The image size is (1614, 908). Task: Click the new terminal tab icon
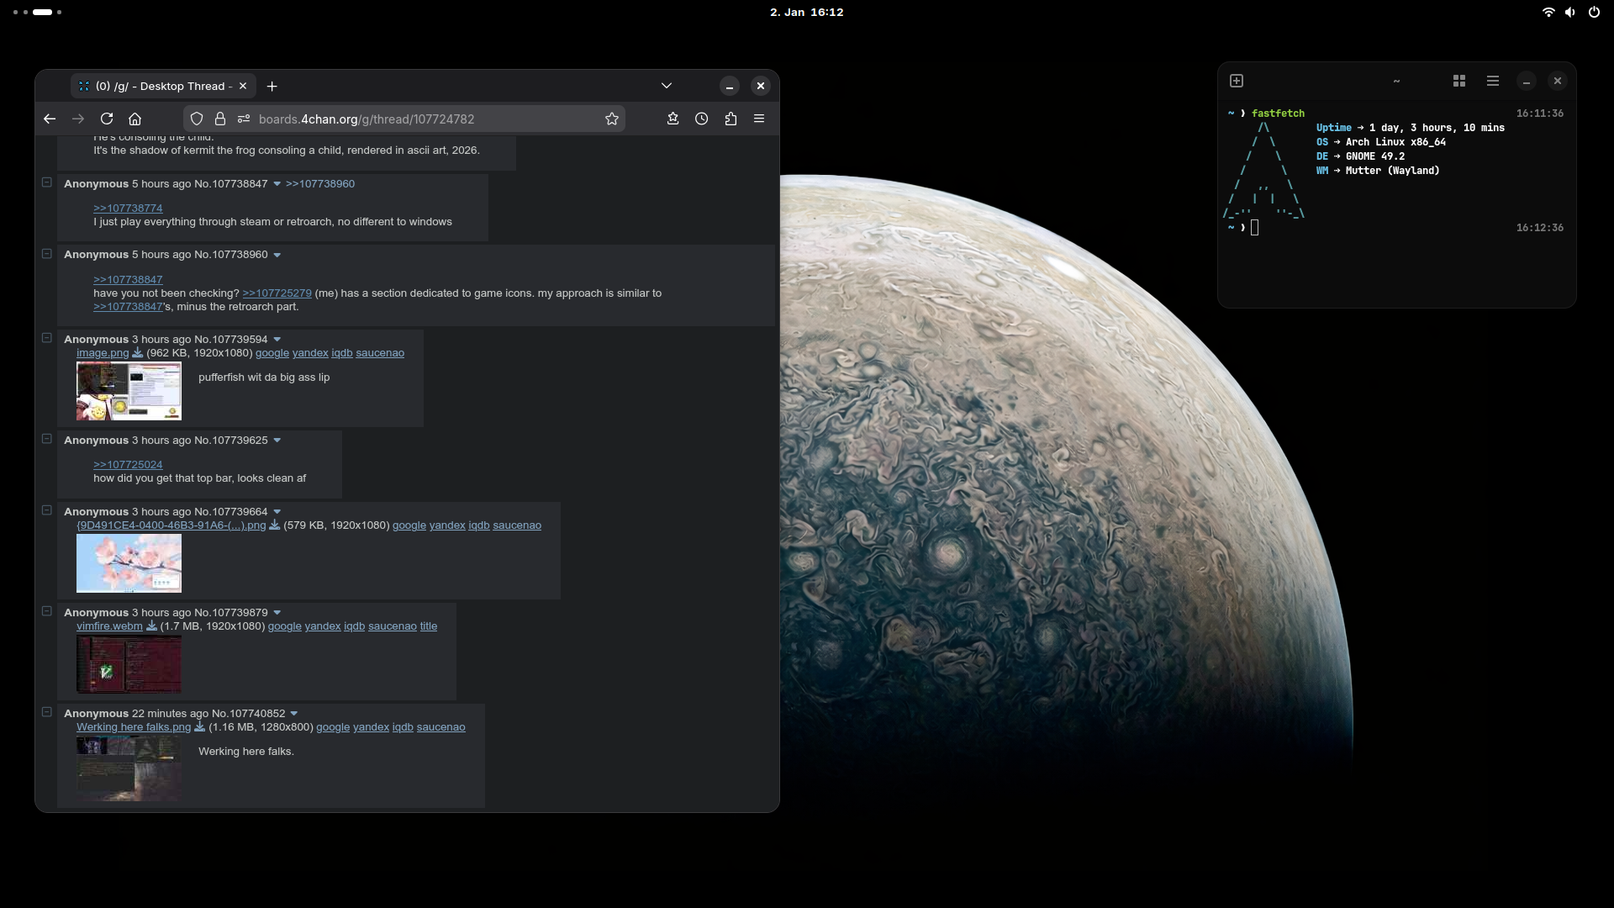1237,81
